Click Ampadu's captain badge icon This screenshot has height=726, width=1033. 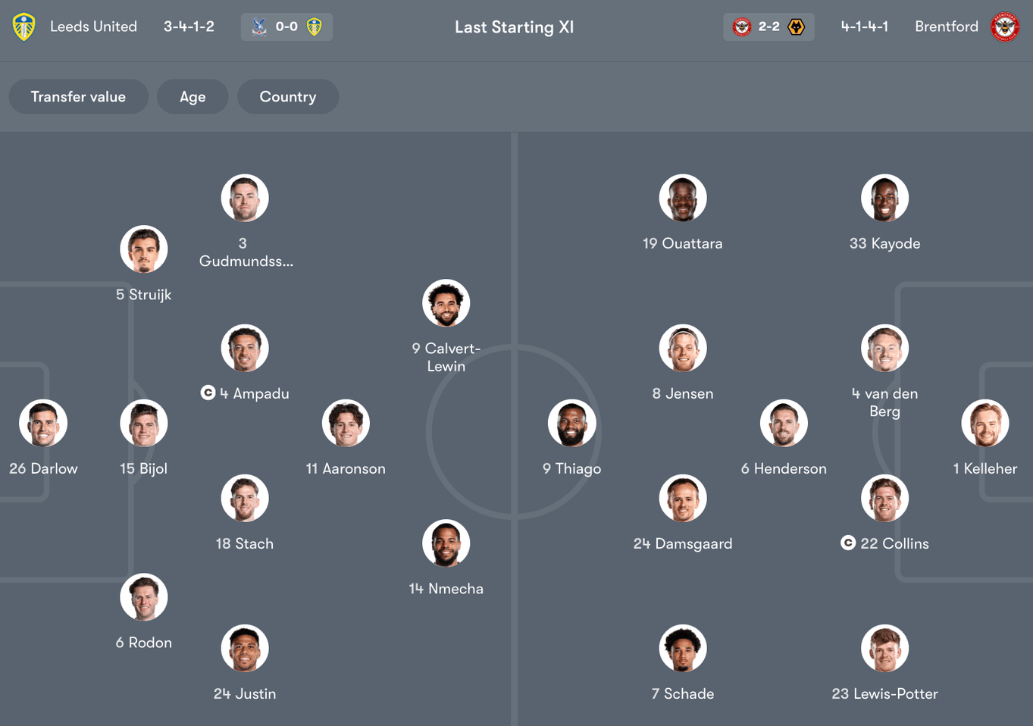click(x=208, y=393)
